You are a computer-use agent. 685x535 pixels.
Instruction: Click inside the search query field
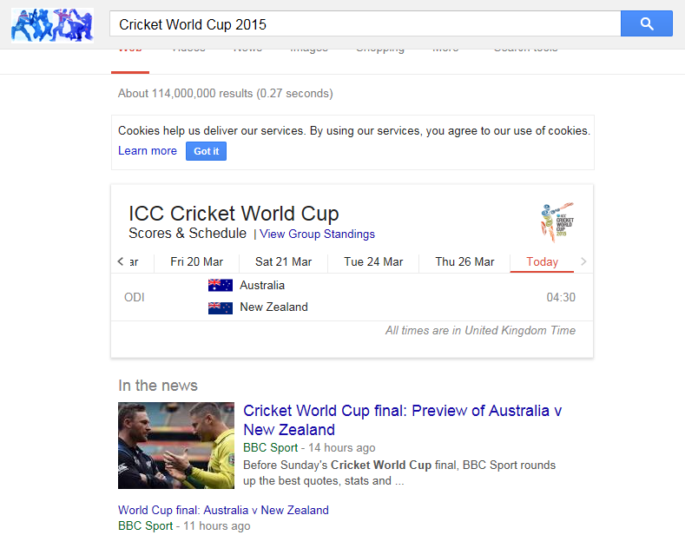point(365,23)
